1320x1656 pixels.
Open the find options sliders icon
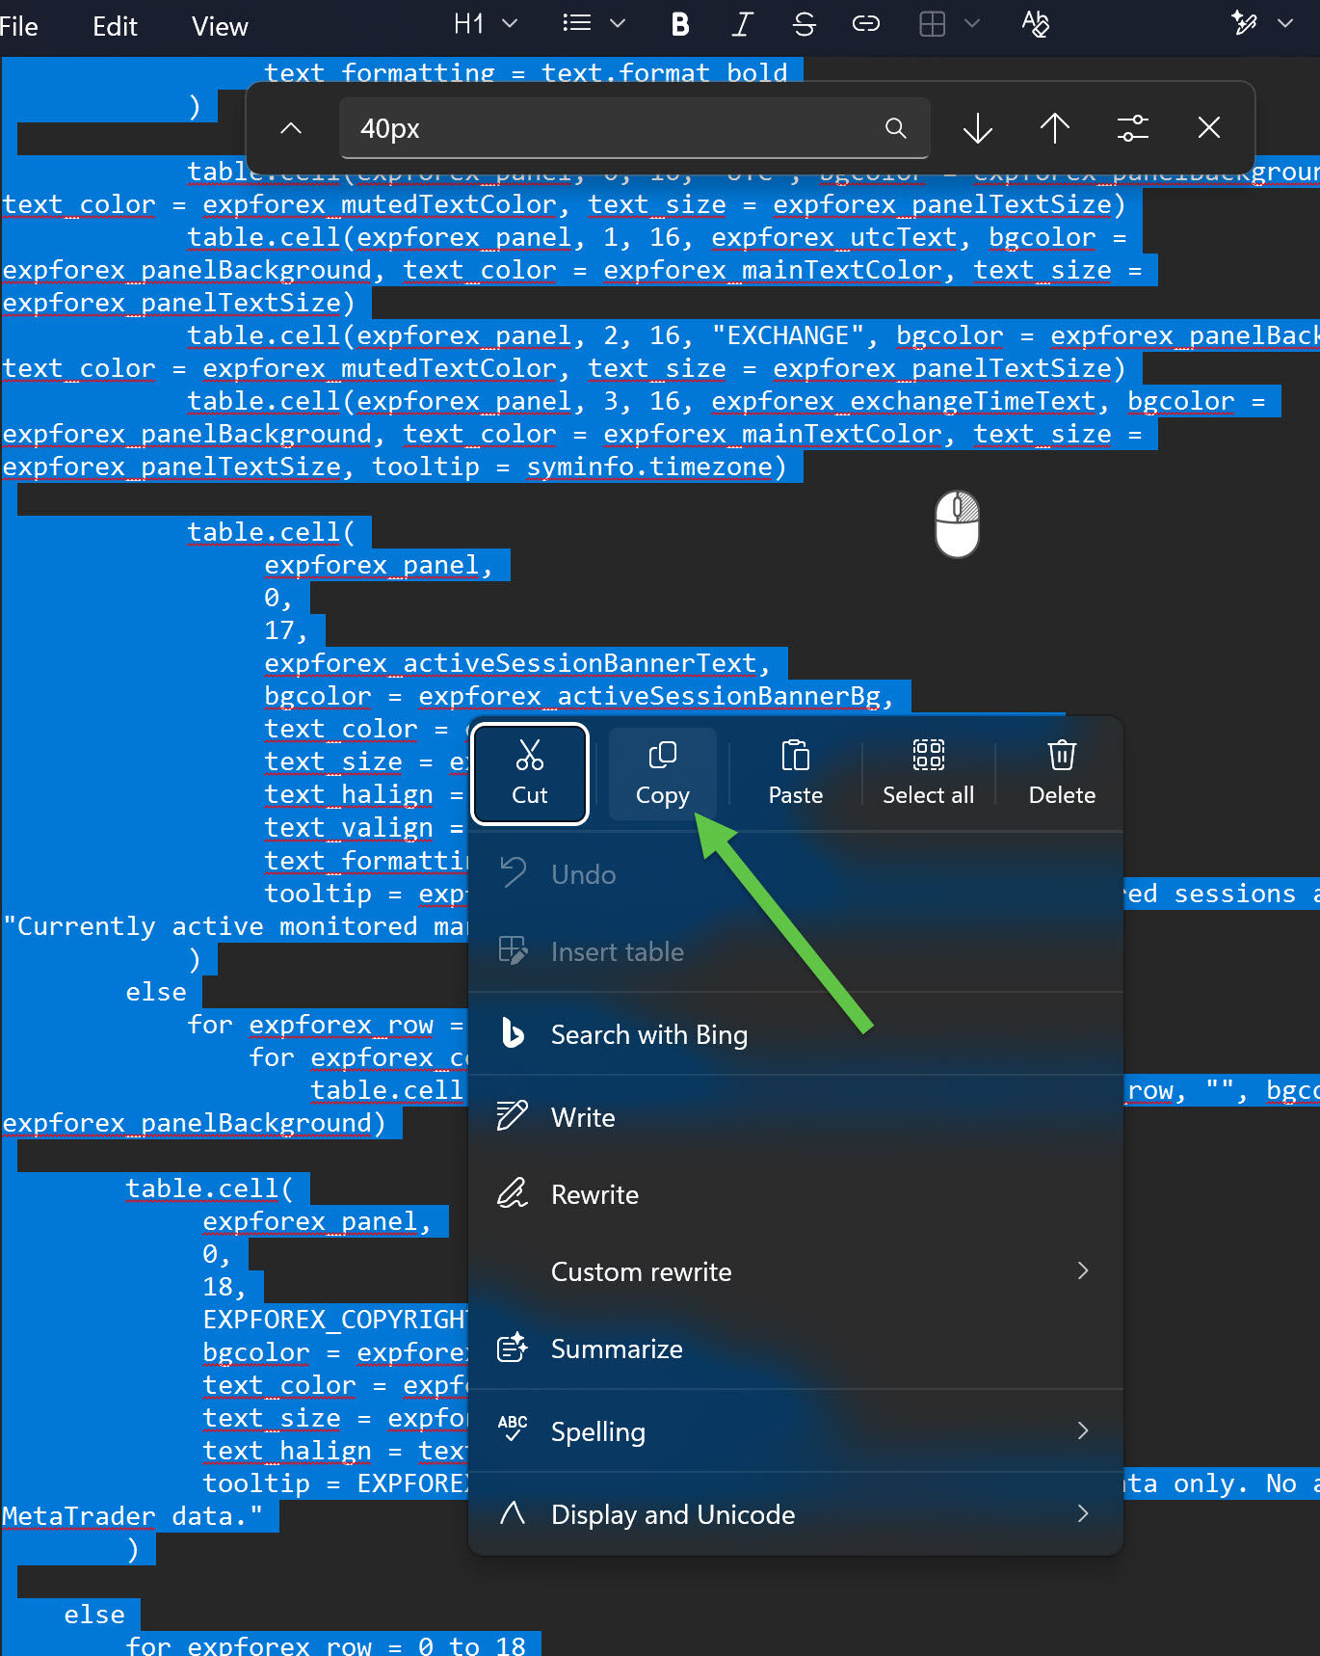point(1133,128)
